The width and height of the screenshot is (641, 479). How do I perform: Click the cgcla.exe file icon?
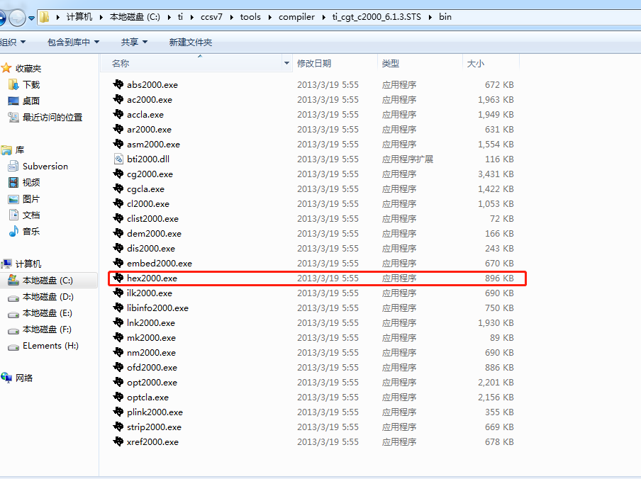coord(118,188)
